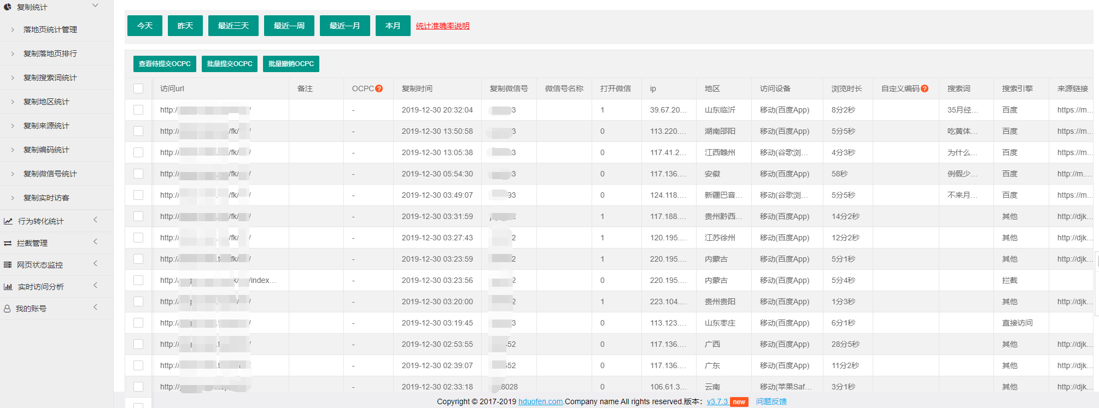This screenshot has height=408, width=1099.
Task: Open the hduofen.com footer link
Action: (541, 401)
